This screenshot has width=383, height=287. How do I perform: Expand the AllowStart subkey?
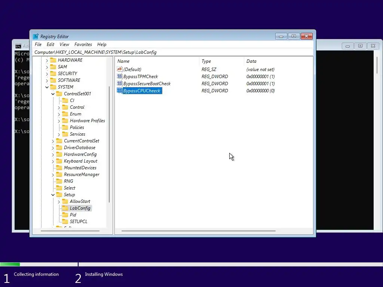tap(59, 201)
